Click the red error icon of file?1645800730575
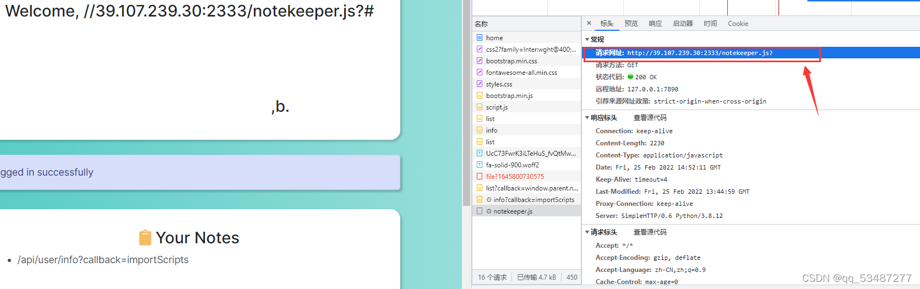Screen dimensions: 920x289 point(480,176)
